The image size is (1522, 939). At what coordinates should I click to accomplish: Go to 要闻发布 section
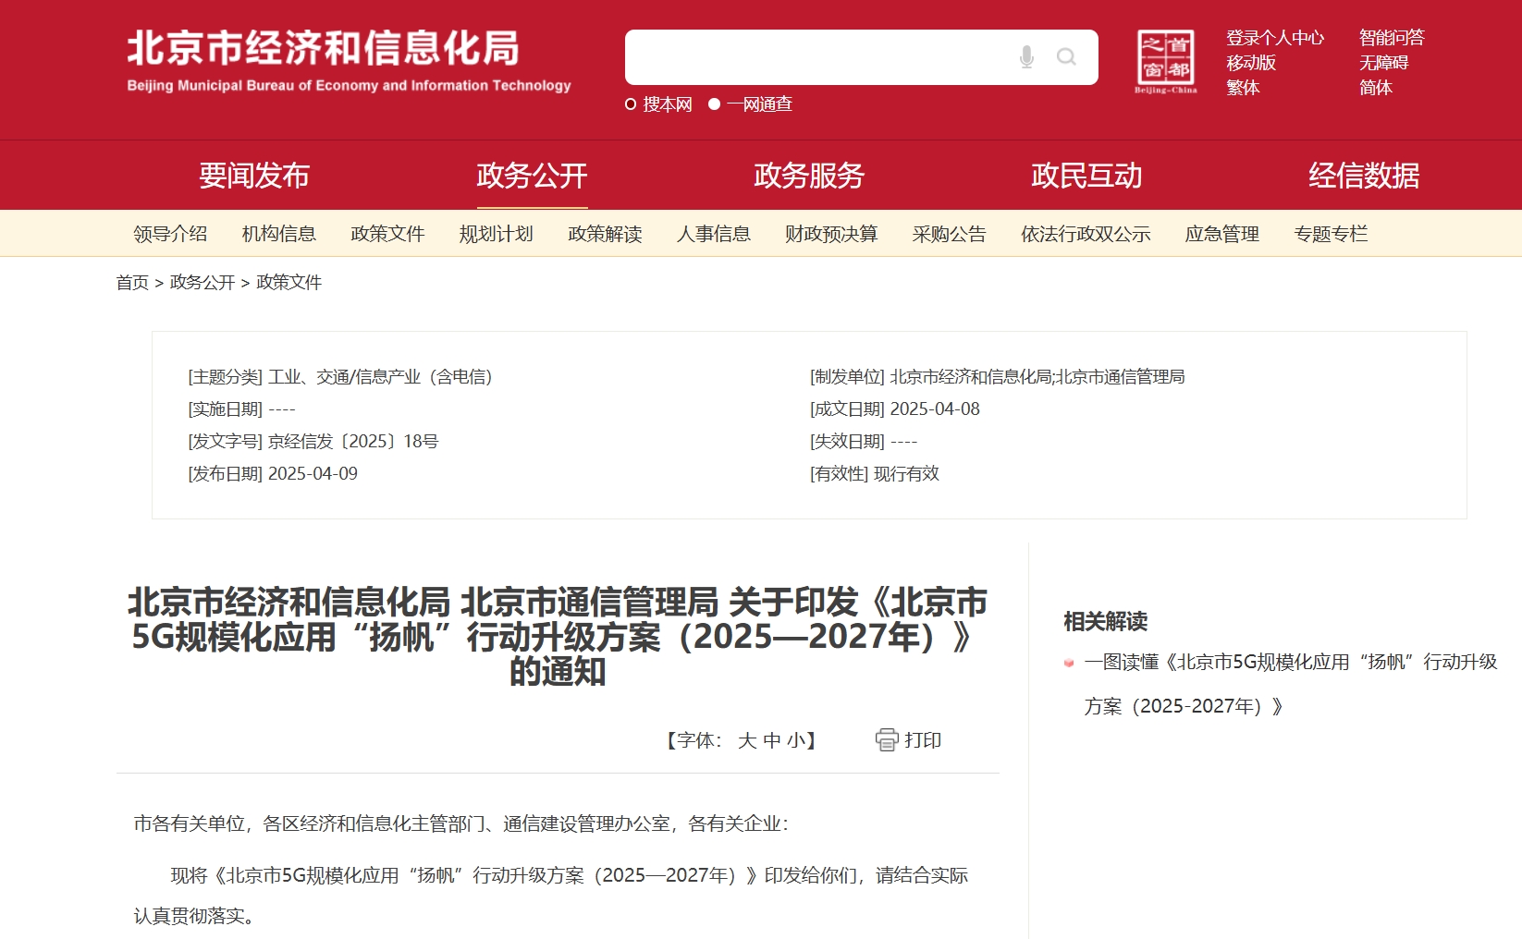[254, 176]
